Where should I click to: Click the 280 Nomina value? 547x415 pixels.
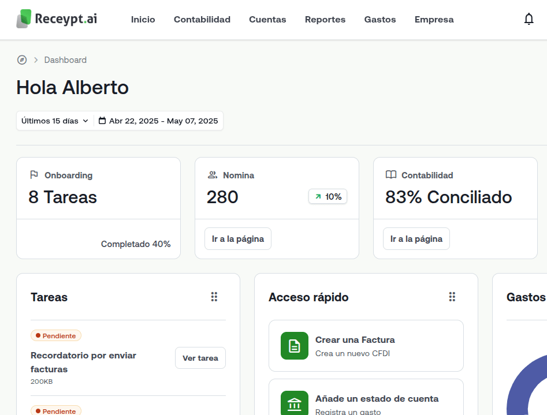point(222,197)
